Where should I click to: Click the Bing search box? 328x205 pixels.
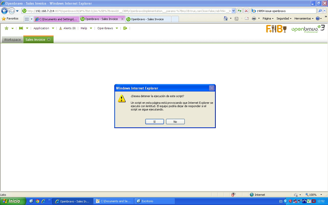coord(284,11)
